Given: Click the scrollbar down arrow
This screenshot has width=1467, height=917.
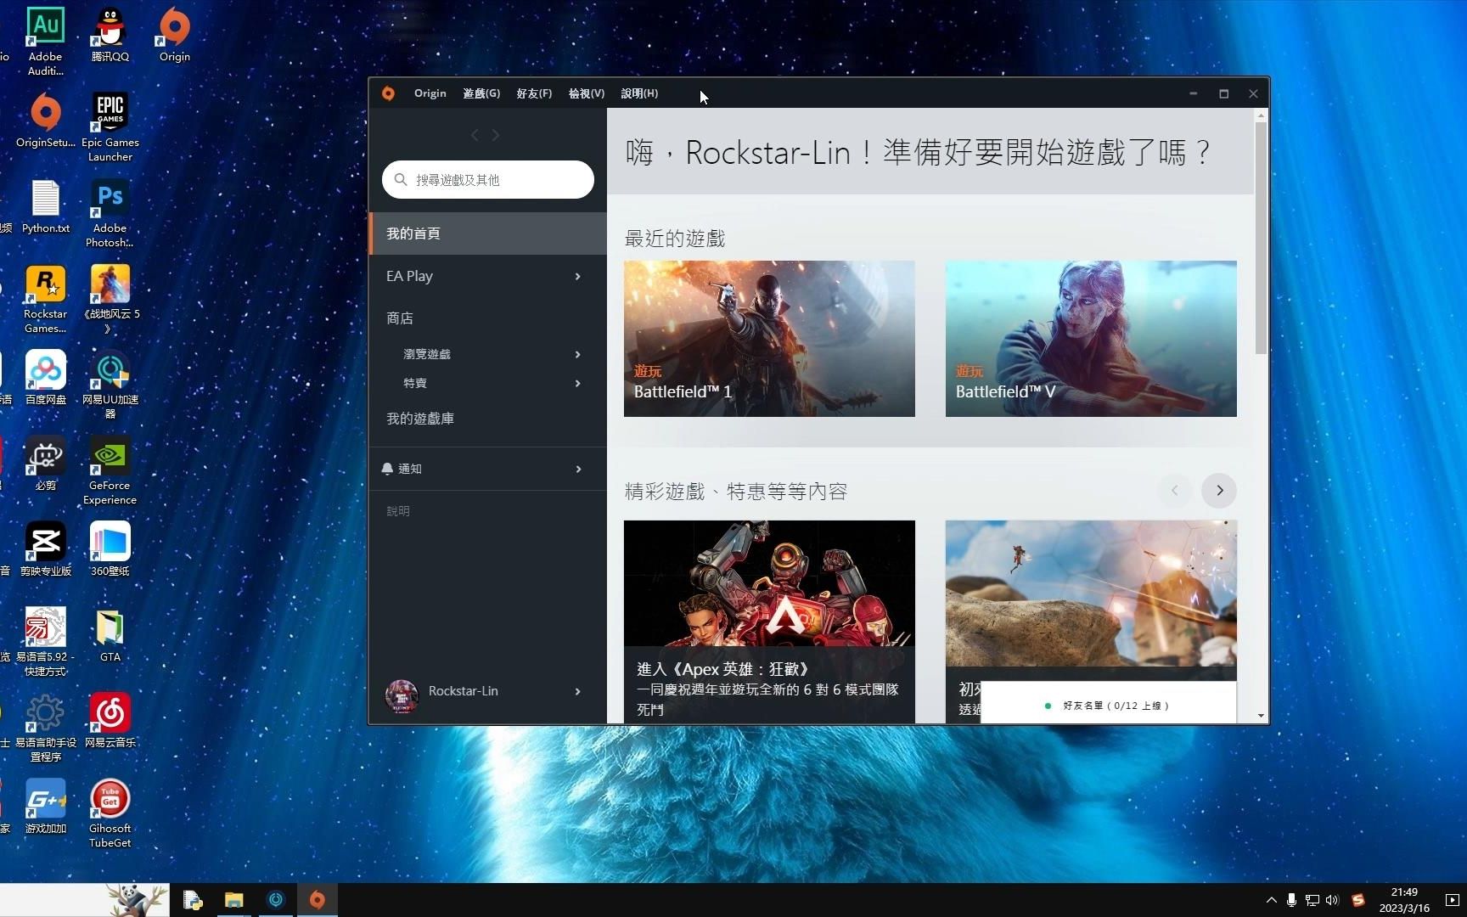Looking at the screenshot, I should pyautogui.click(x=1261, y=716).
